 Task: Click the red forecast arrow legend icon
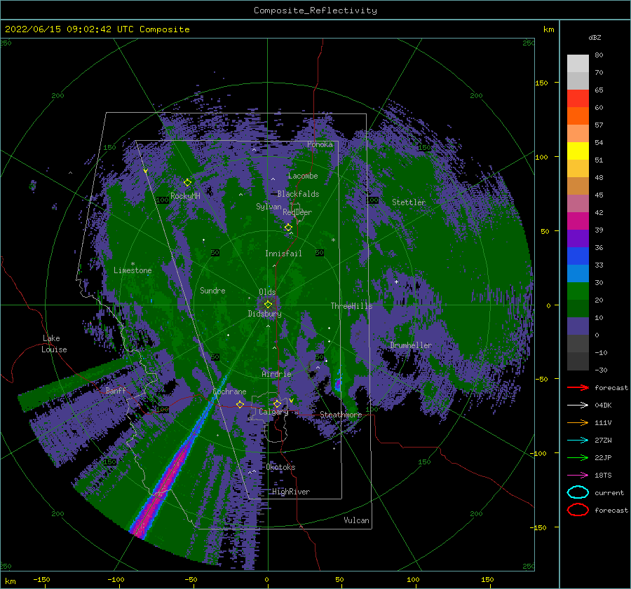tap(578, 387)
